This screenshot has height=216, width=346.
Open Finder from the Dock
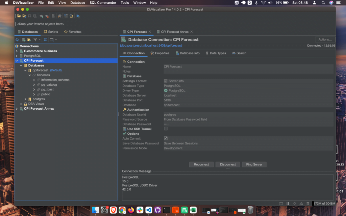click(95, 210)
